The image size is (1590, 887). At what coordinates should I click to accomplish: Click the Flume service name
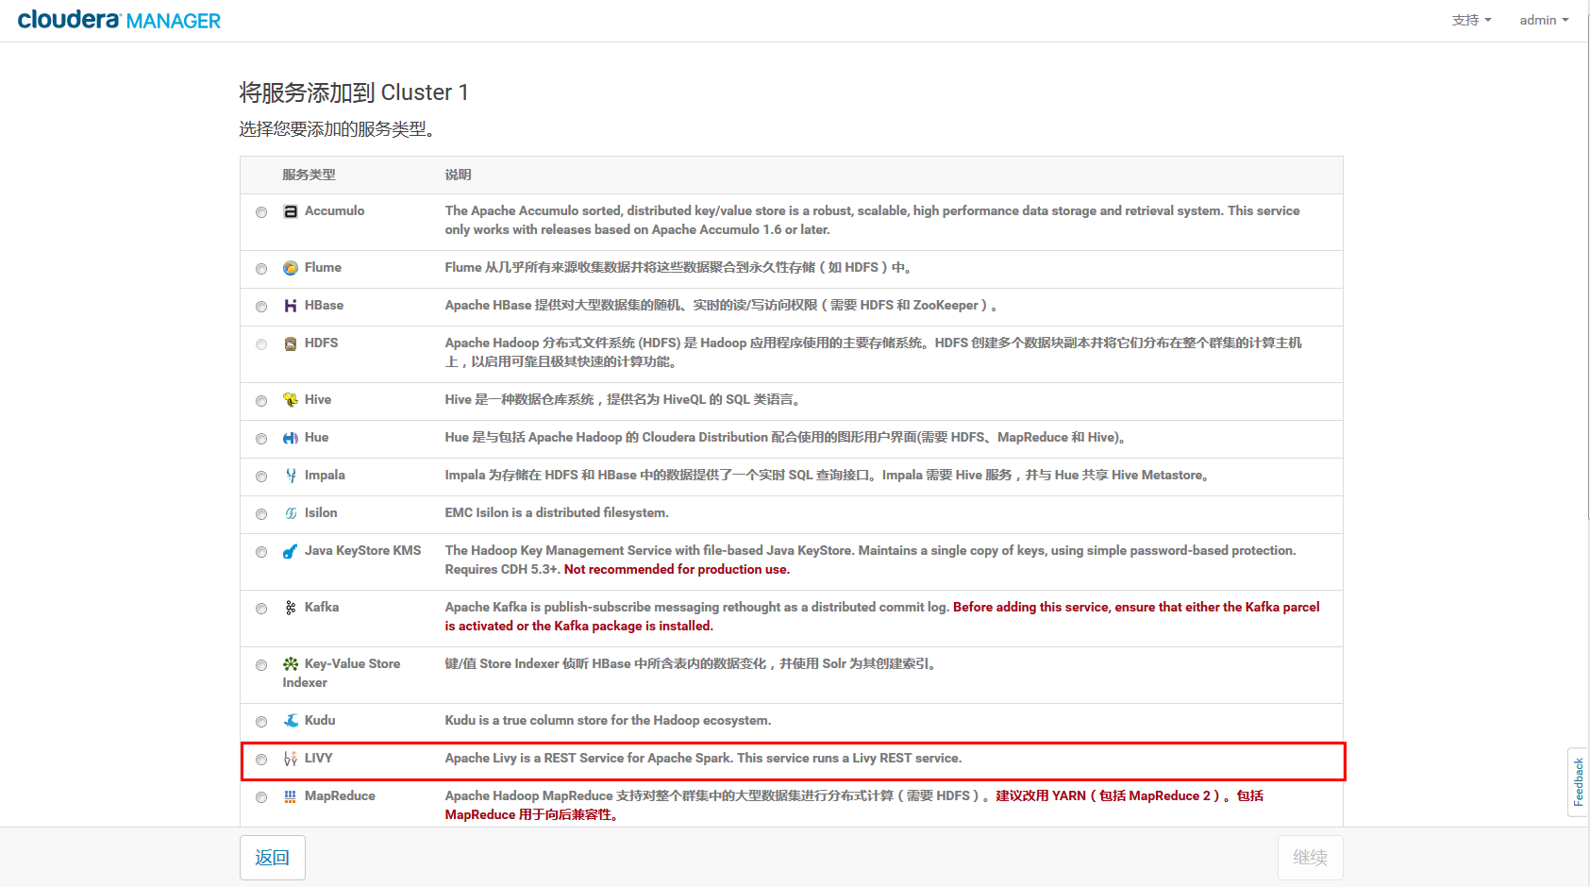(323, 268)
